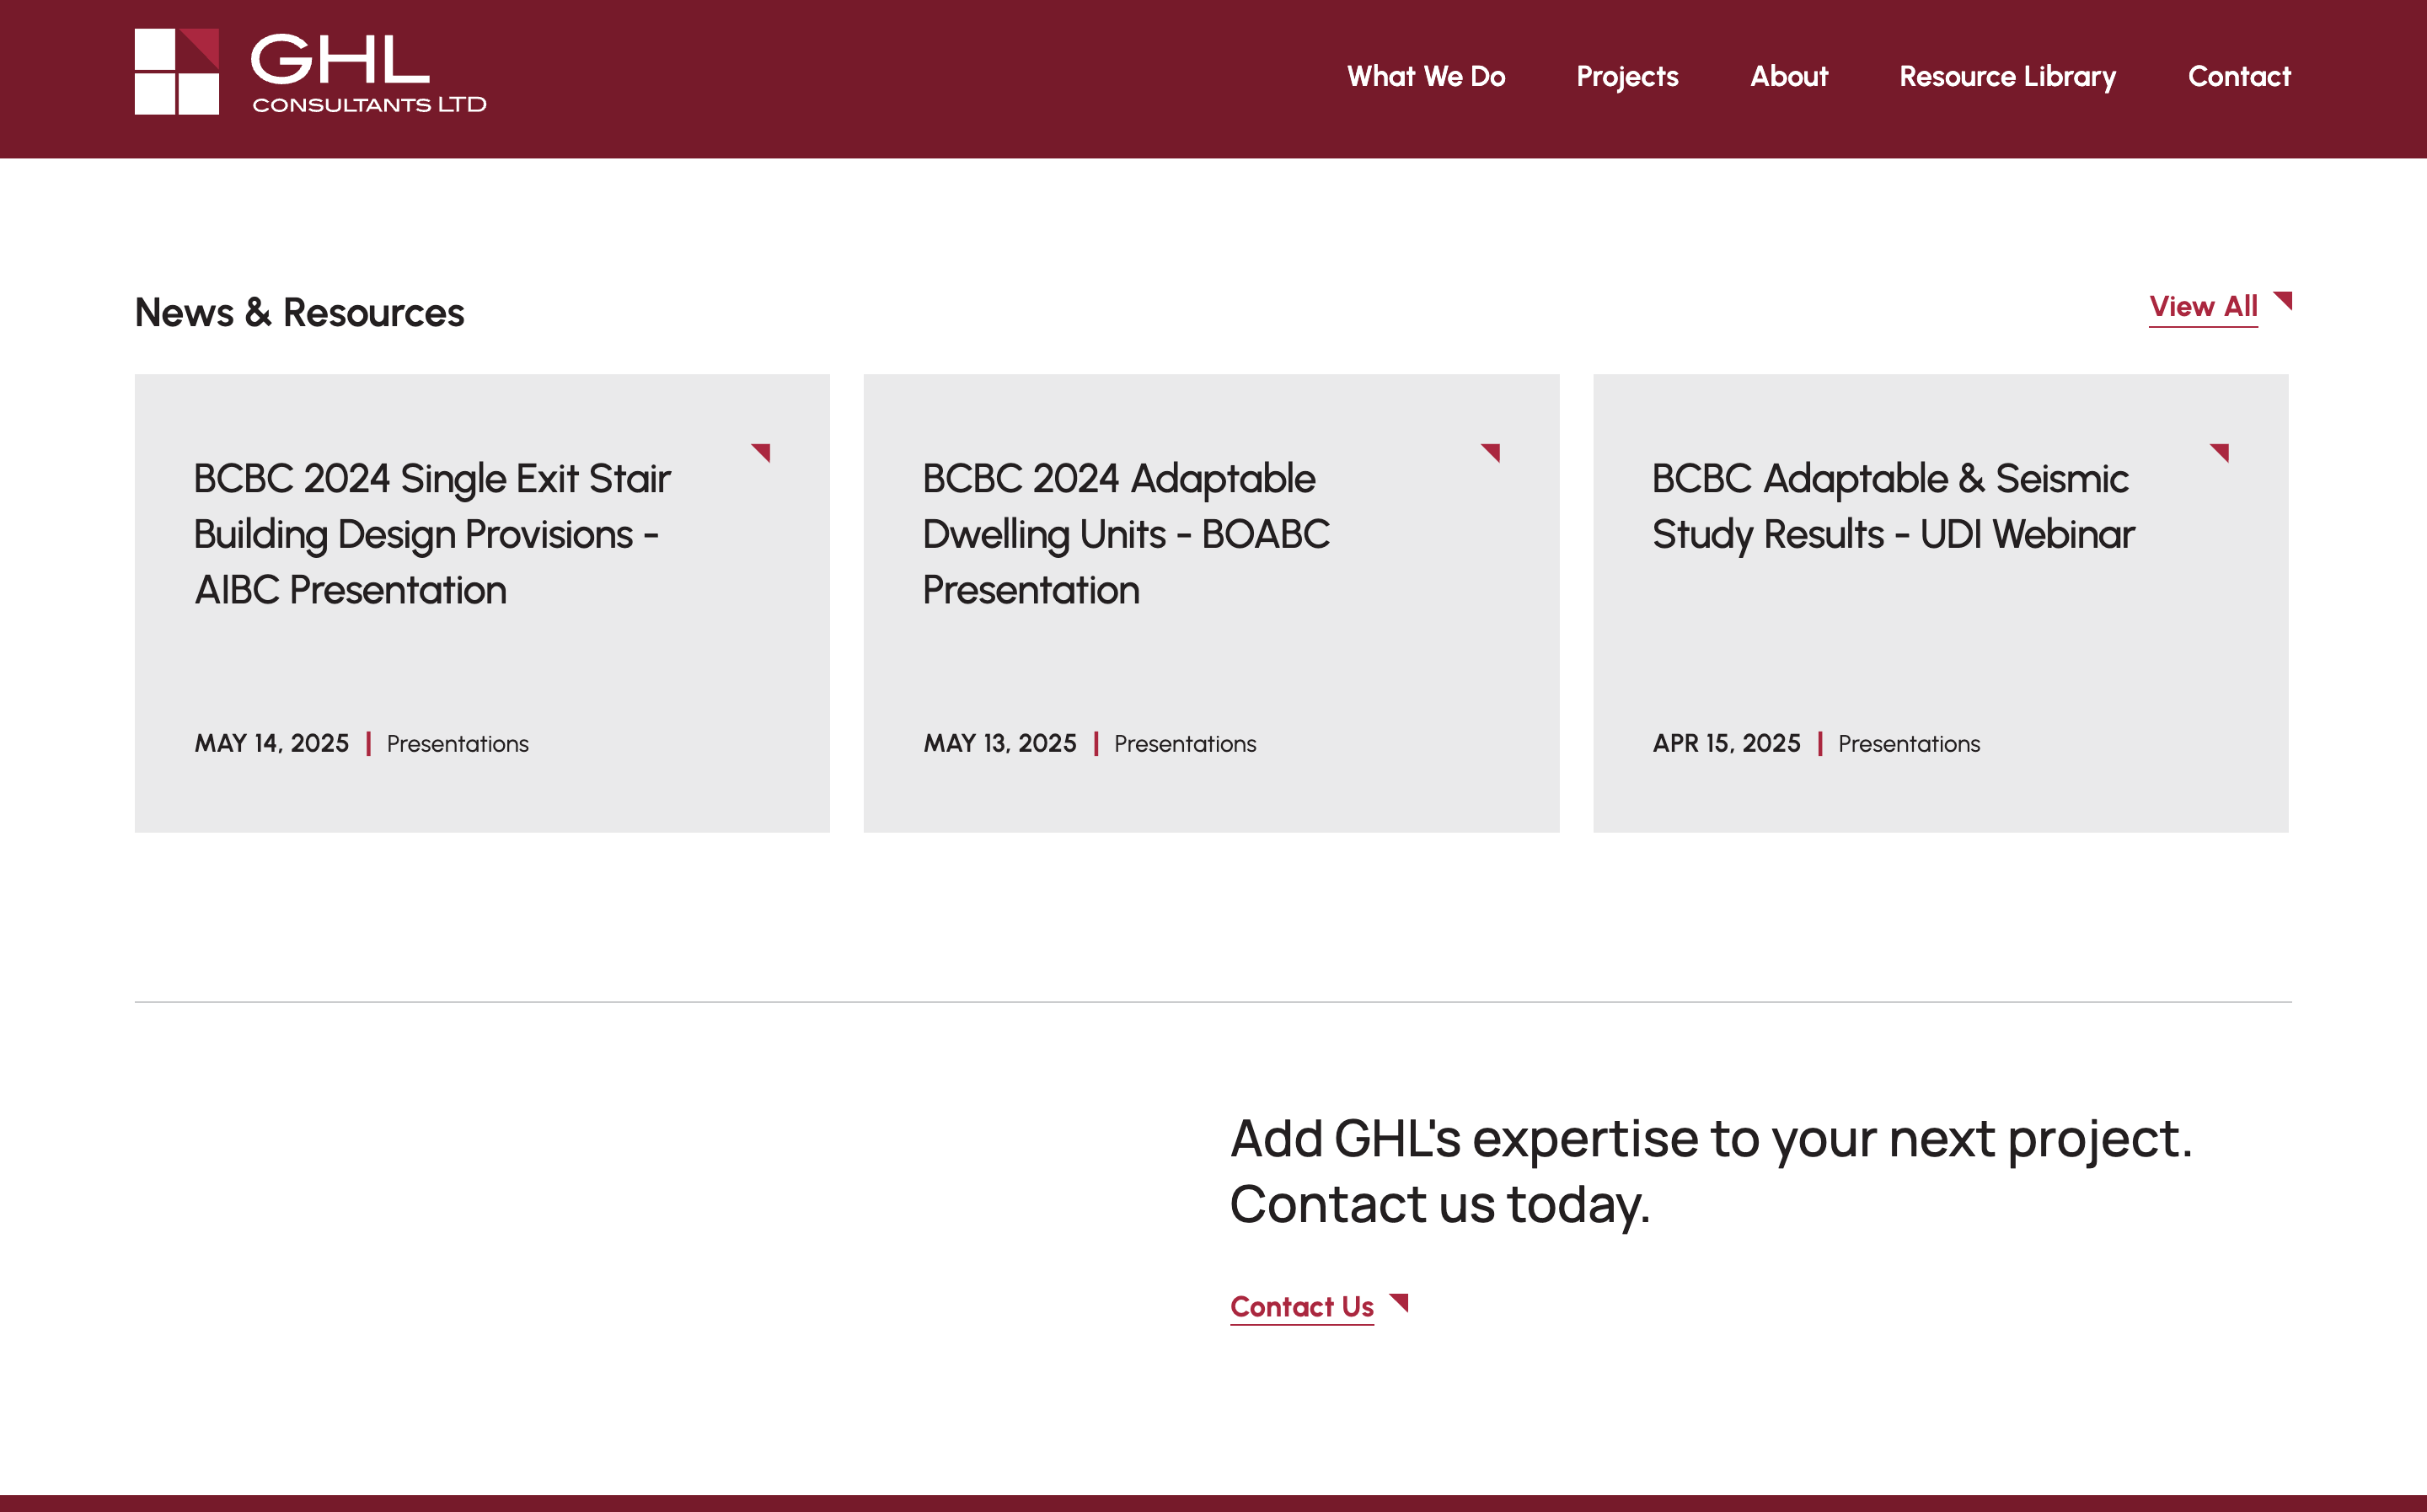
Task: Select Contact in the top navigation
Action: (x=2238, y=76)
